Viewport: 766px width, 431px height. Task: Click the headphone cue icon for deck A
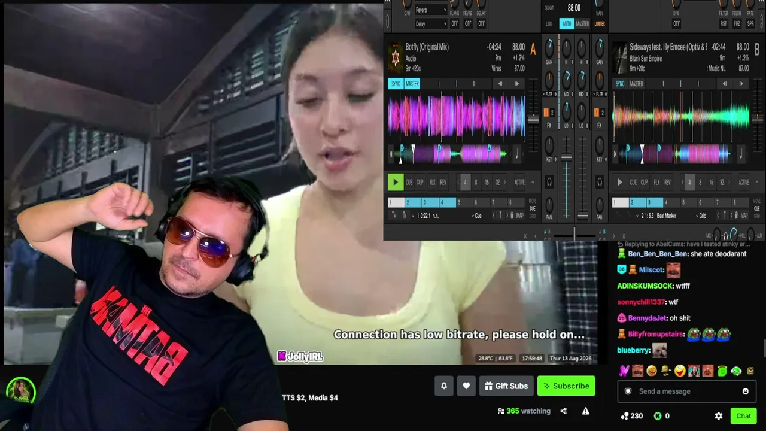pyautogui.click(x=549, y=182)
